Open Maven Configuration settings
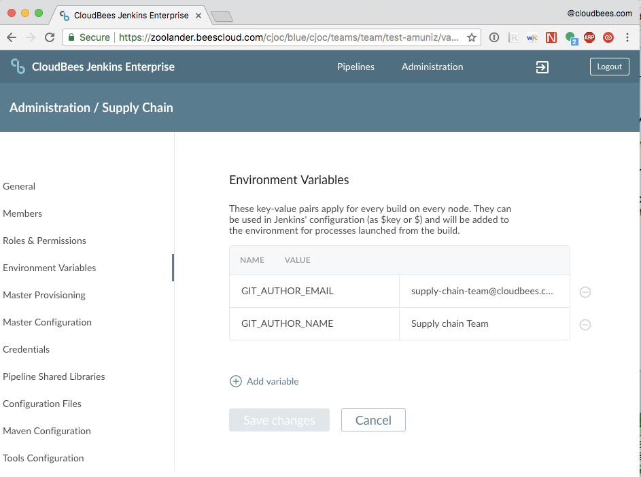 [x=47, y=431]
